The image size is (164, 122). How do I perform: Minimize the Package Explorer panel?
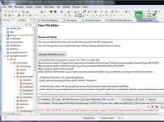tap(31, 20)
